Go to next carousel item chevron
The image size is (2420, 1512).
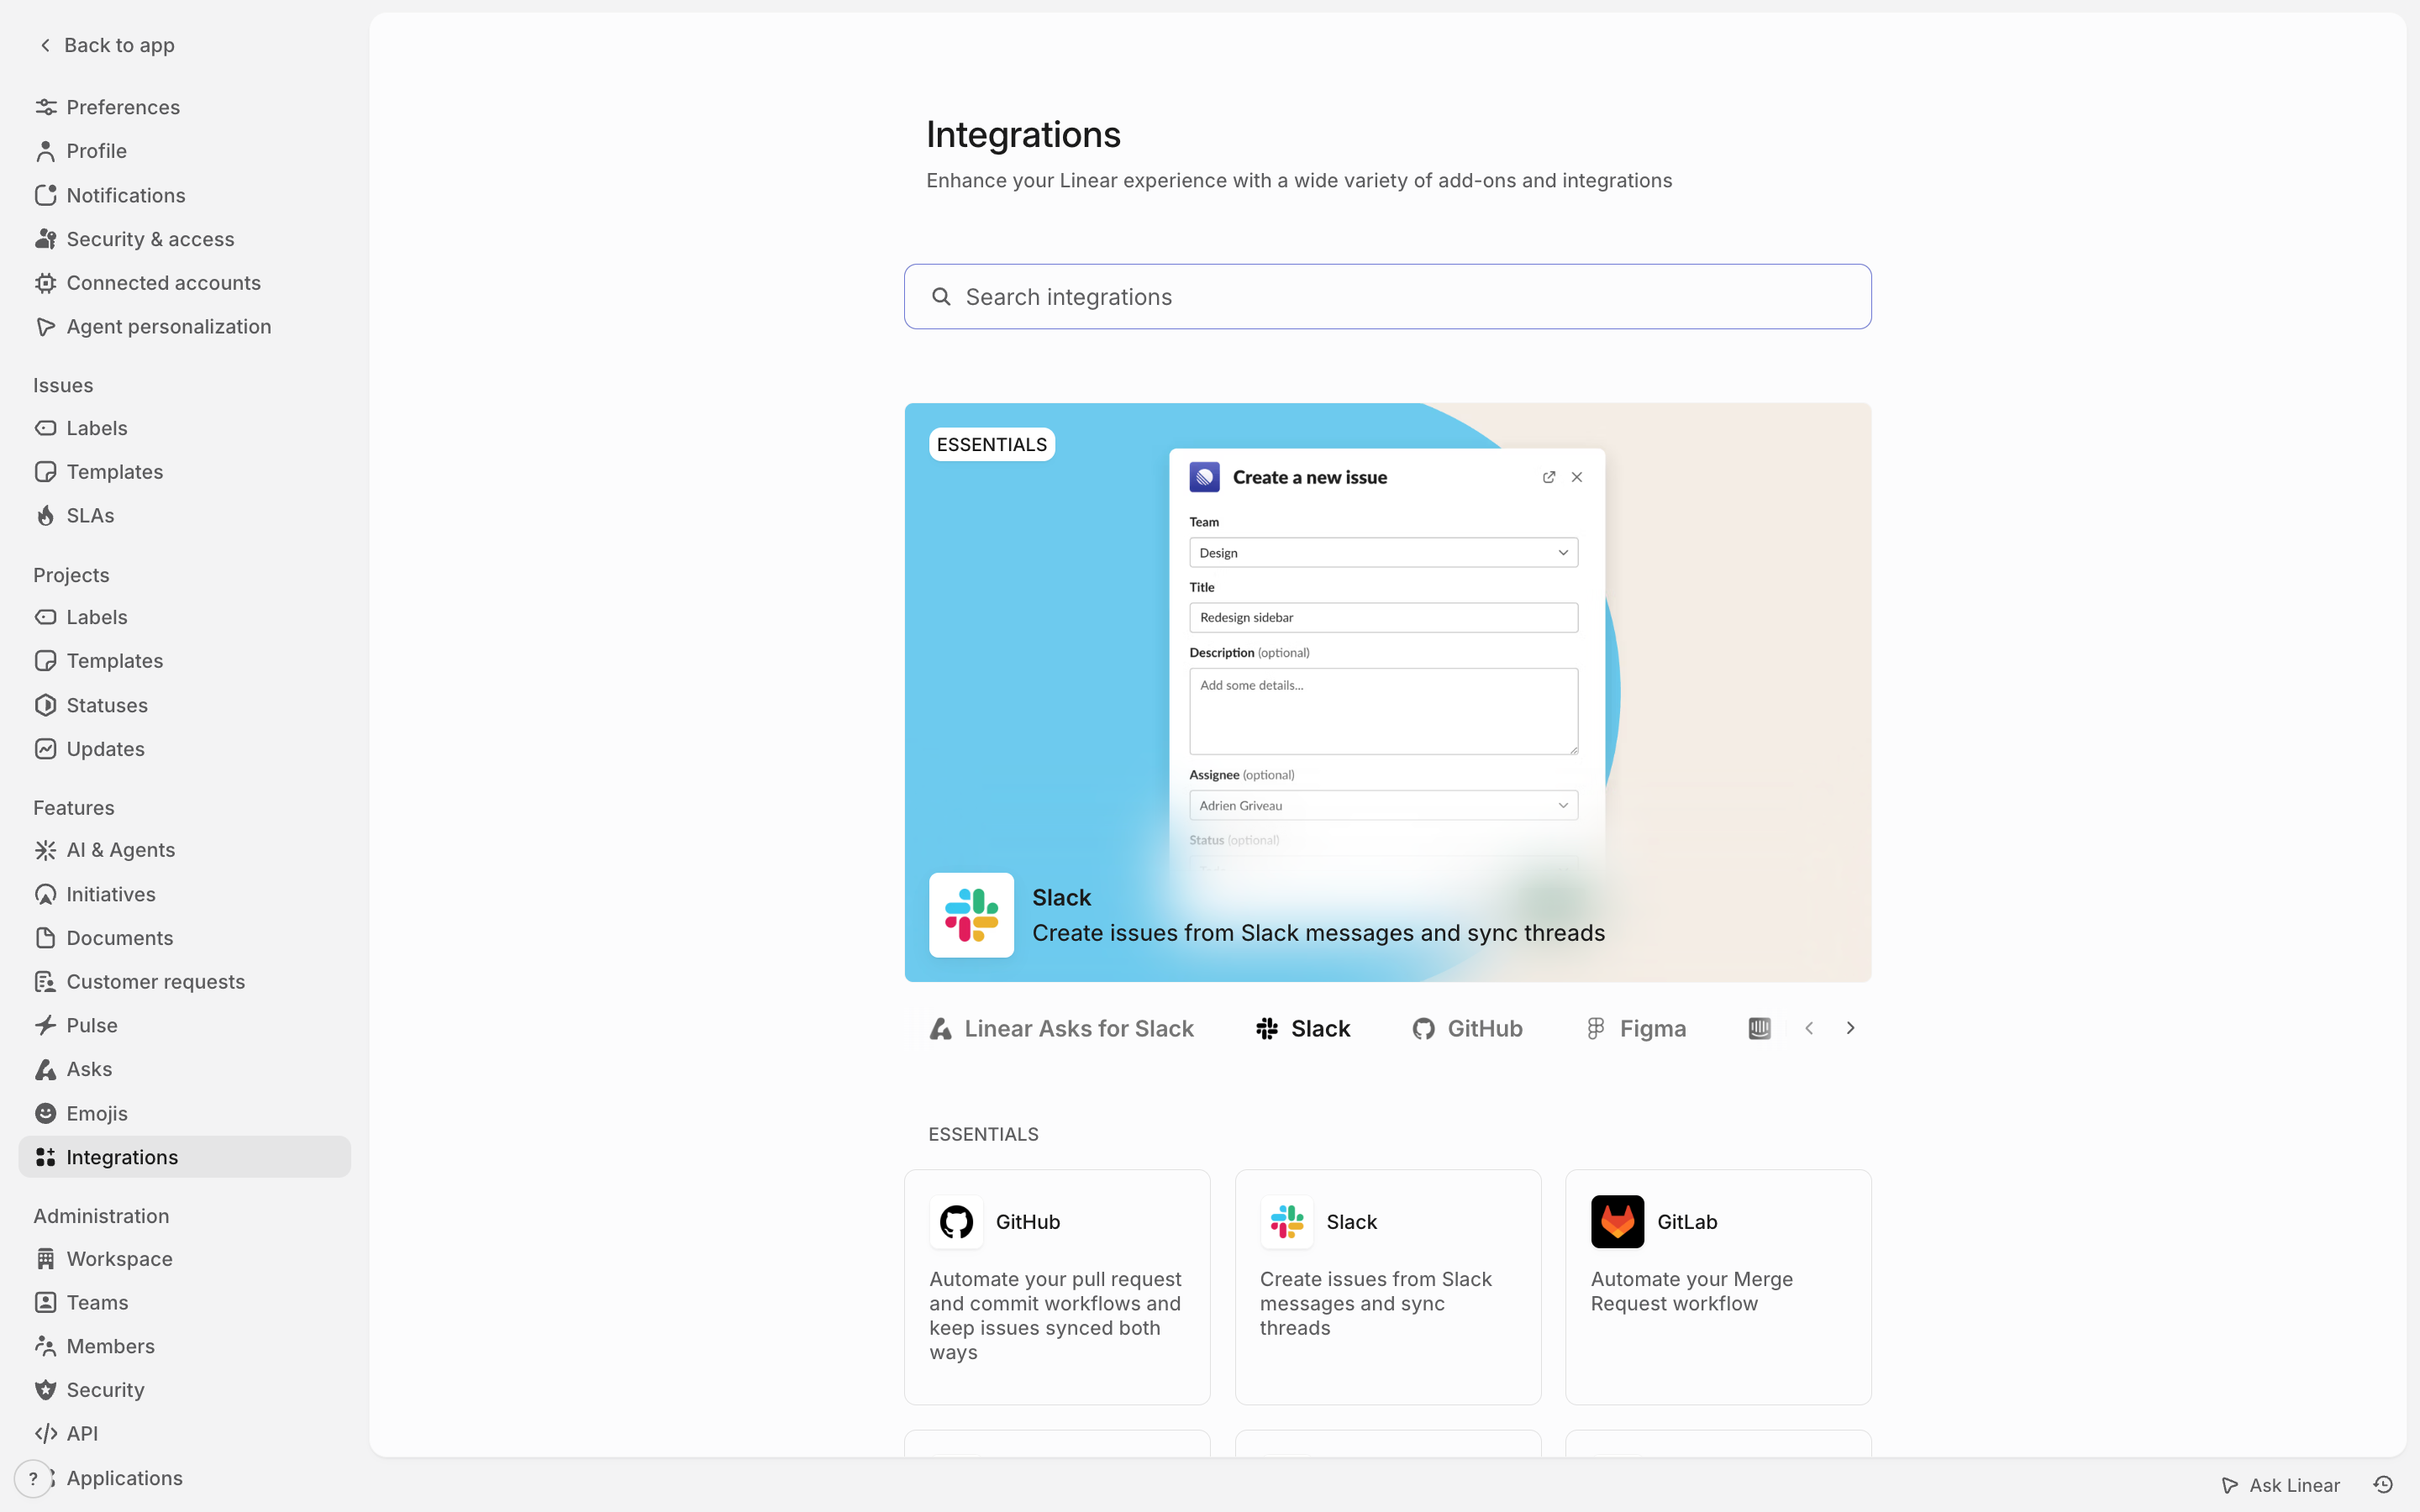1850,1028
